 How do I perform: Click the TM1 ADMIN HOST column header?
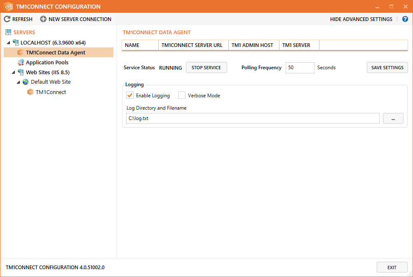click(254, 45)
